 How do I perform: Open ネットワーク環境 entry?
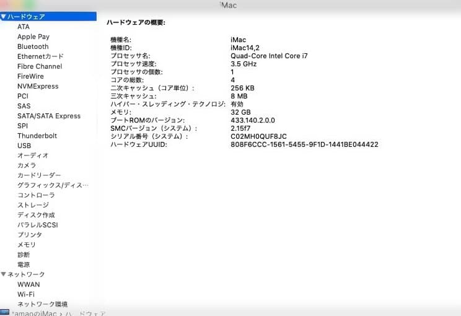pyautogui.click(x=42, y=304)
